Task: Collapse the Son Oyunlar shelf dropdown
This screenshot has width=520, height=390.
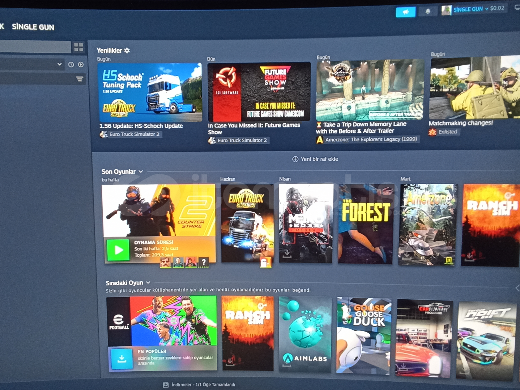Action: coord(141,172)
